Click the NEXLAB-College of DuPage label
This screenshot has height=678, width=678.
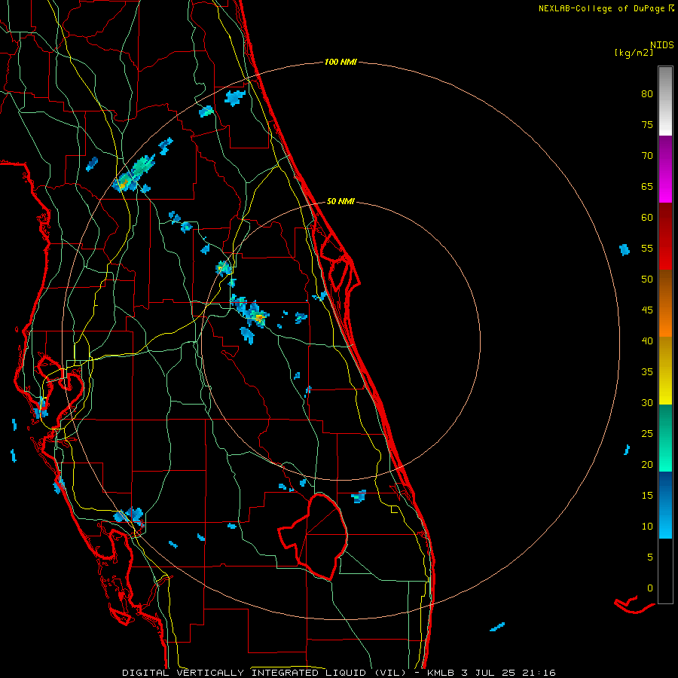point(603,8)
